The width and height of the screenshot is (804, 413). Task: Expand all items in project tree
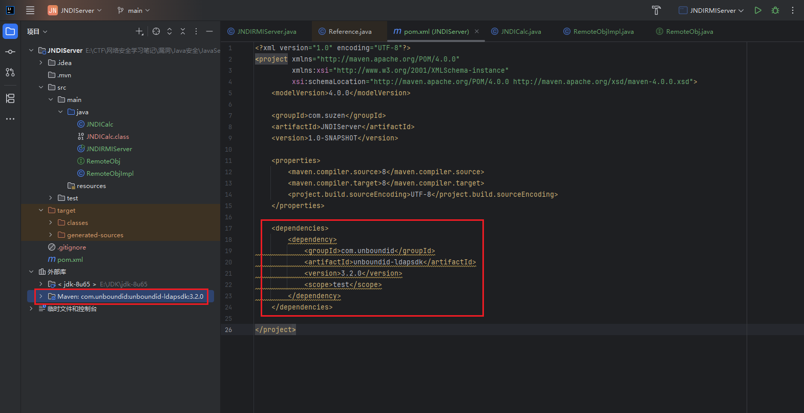tap(170, 31)
